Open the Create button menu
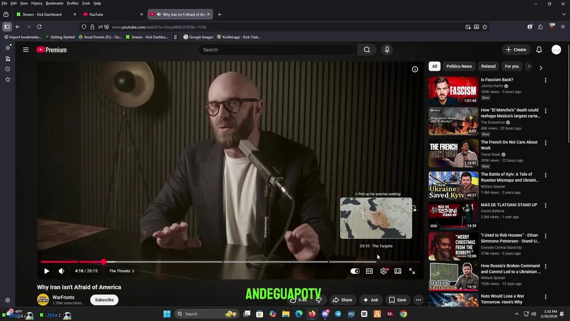 [x=516, y=49]
